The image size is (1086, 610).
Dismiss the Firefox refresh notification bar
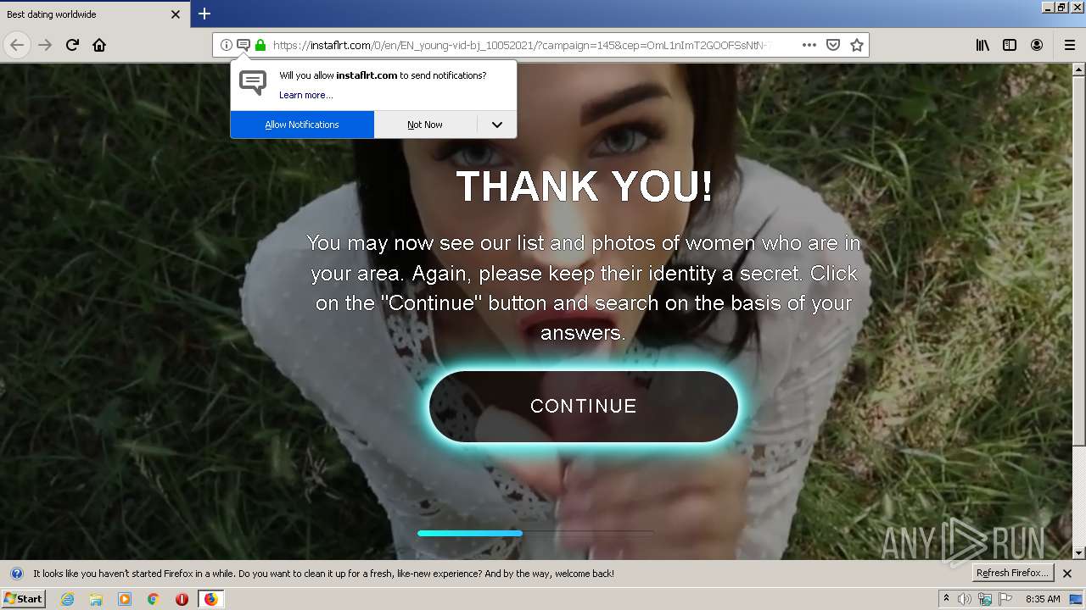pos(1067,574)
